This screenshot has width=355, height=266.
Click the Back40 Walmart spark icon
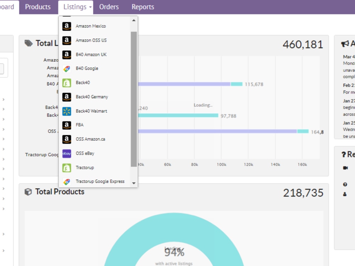[67, 111]
